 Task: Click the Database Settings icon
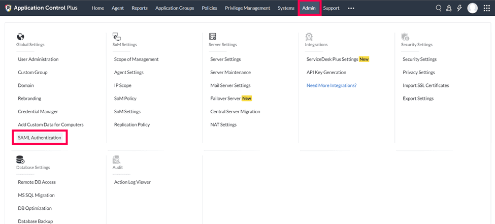[20, 159]
